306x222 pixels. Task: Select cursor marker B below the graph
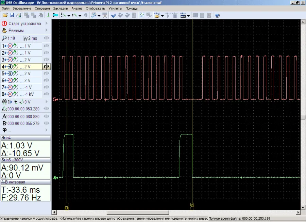point(67,208)
